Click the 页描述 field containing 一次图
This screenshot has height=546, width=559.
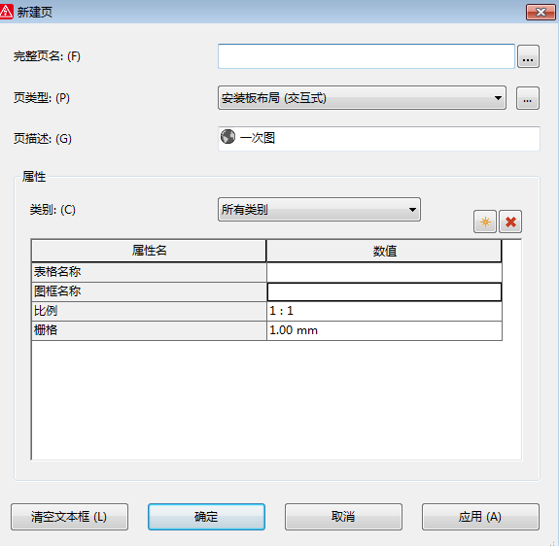click(x=379, y=138)
